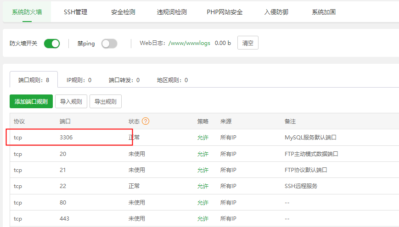Click the green 添加端口规则 button
The width and height of the screenshot is (399, 227).
[31, 101]
